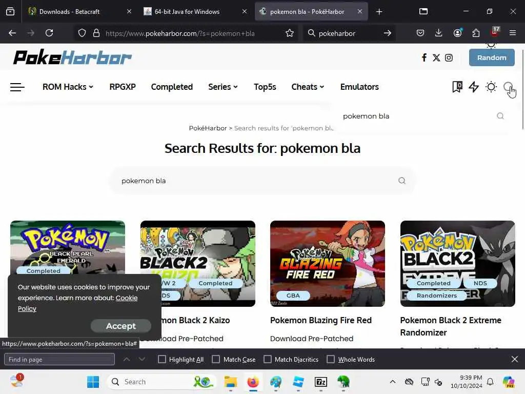The height and width of the screenshot is (394, 525).
Task: Open RPGXP menu item
Action: (123, 87)
